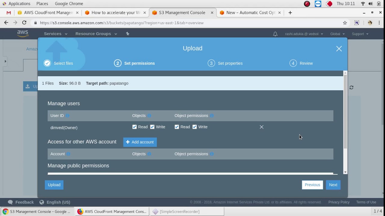Switch to AWS CloudFront Firefox window in taskbar

[x=112, y=211]
